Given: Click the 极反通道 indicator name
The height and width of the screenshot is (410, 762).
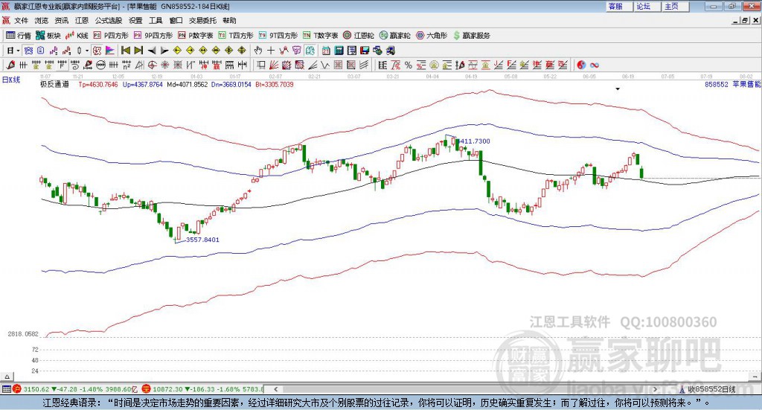Looking at the screenshot, I should pos(54,84).
